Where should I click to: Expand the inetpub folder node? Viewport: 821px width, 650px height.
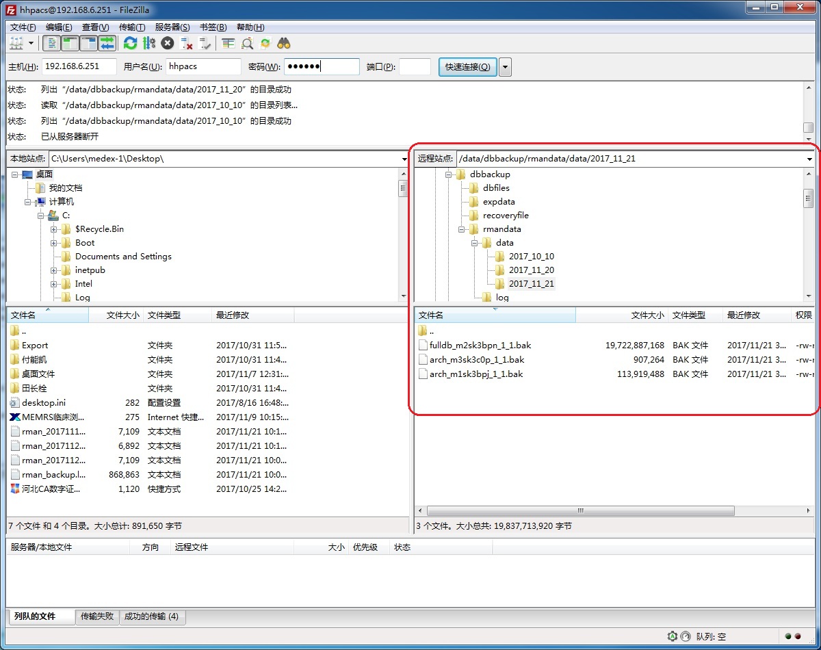53,270
